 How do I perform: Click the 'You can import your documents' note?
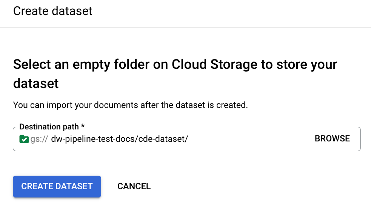tap(75, 105)
